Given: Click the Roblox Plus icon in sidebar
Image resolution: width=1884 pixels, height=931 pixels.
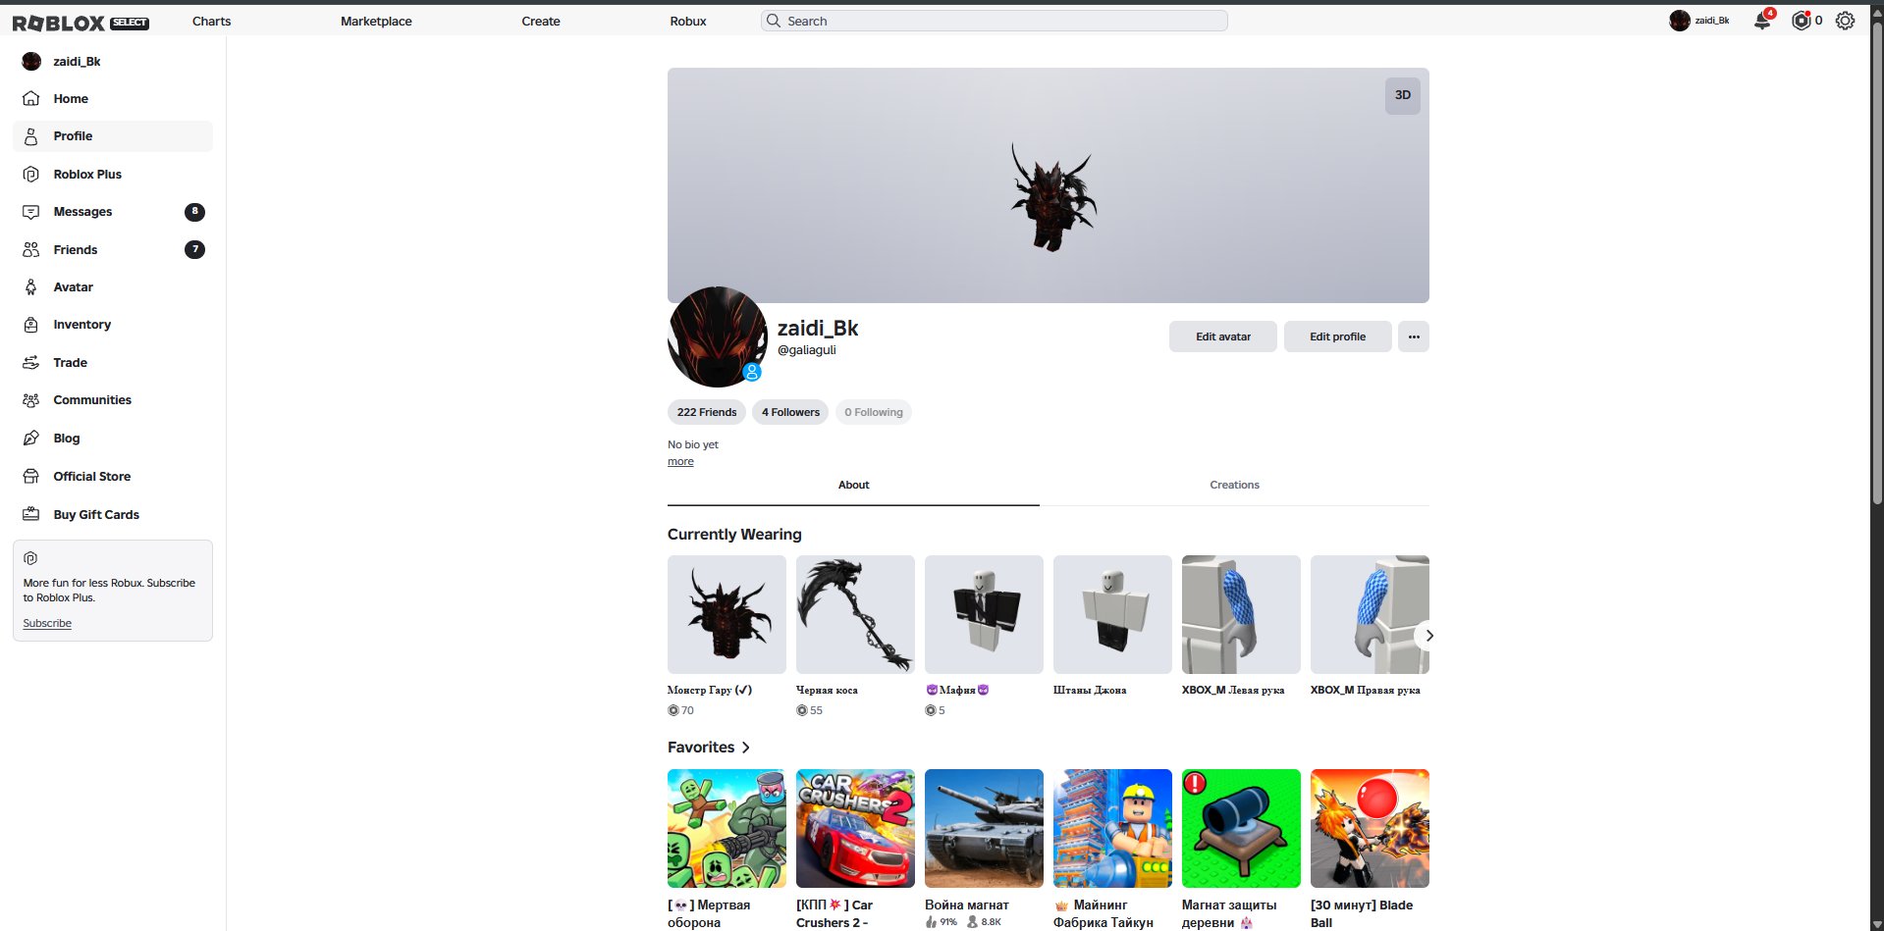Looking at the screenshot, I should pyautogui.click(x=31, y=175).
